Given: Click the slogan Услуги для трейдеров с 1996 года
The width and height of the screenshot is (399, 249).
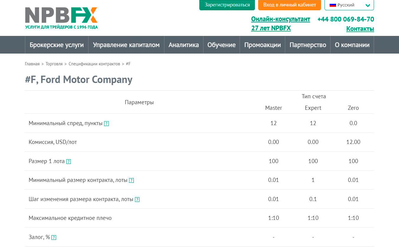Looking at the screenshot, I should [x=61, y=27].
